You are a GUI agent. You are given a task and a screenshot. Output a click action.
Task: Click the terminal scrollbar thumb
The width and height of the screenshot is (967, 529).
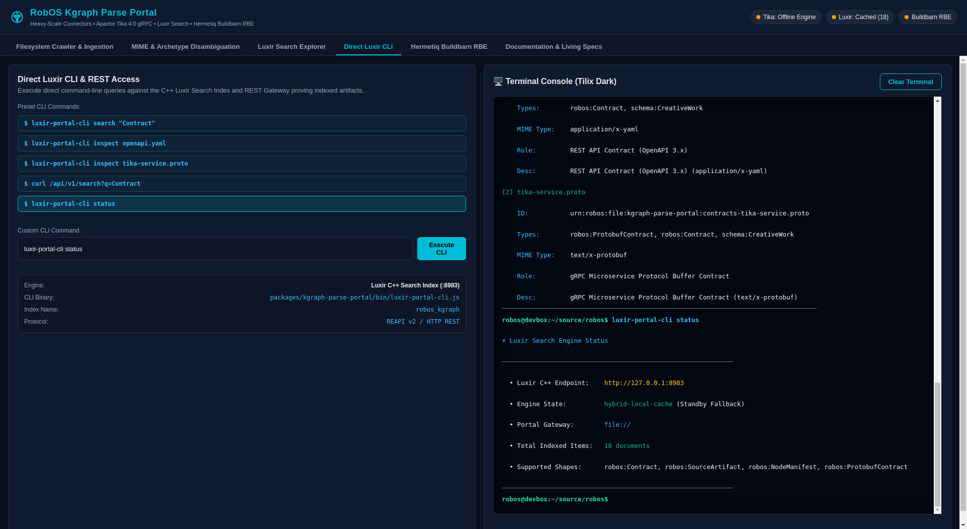(937, 444)
